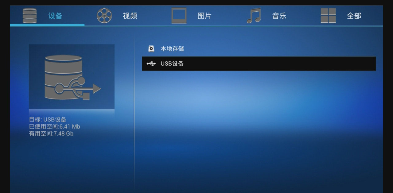Click the 已使用空间:6.41 Mb text
The image size is (393, 193).
(55, 127)
